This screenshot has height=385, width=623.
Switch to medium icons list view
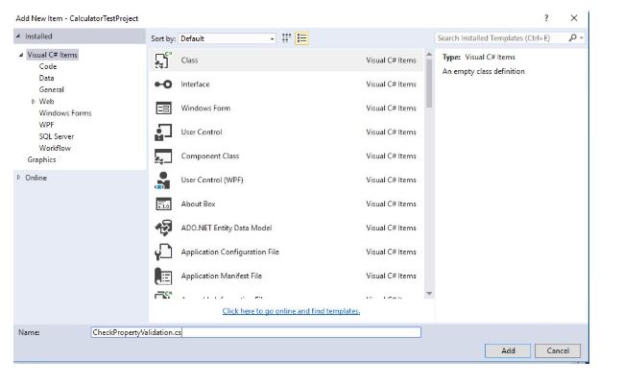(302, 38)
